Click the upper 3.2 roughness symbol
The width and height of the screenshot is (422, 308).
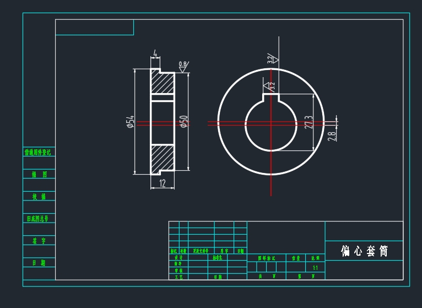(x=273, y=59)
